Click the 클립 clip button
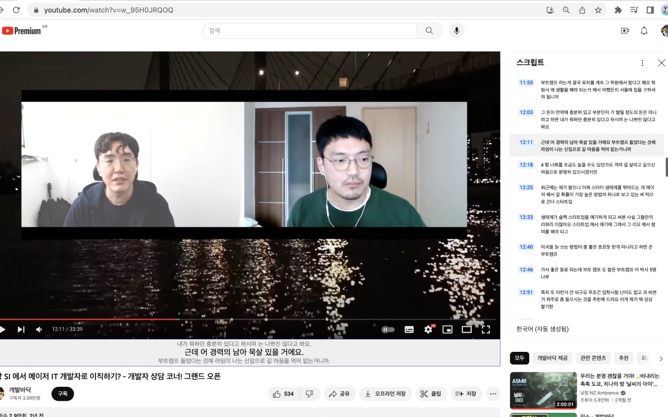Viewport: 668px width, 417px height. point(431,394)
